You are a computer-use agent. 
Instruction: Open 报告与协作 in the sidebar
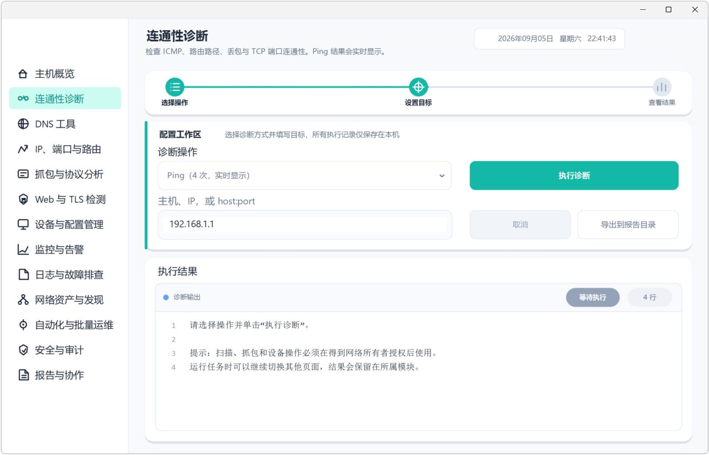(65, 375)
